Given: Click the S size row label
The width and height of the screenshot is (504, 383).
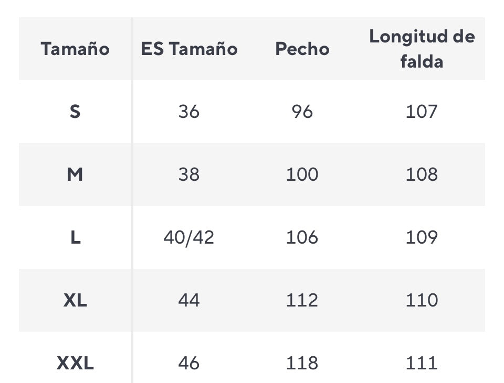Looking at the screenshot, I should pyautogui.click(x=75, y=111).
